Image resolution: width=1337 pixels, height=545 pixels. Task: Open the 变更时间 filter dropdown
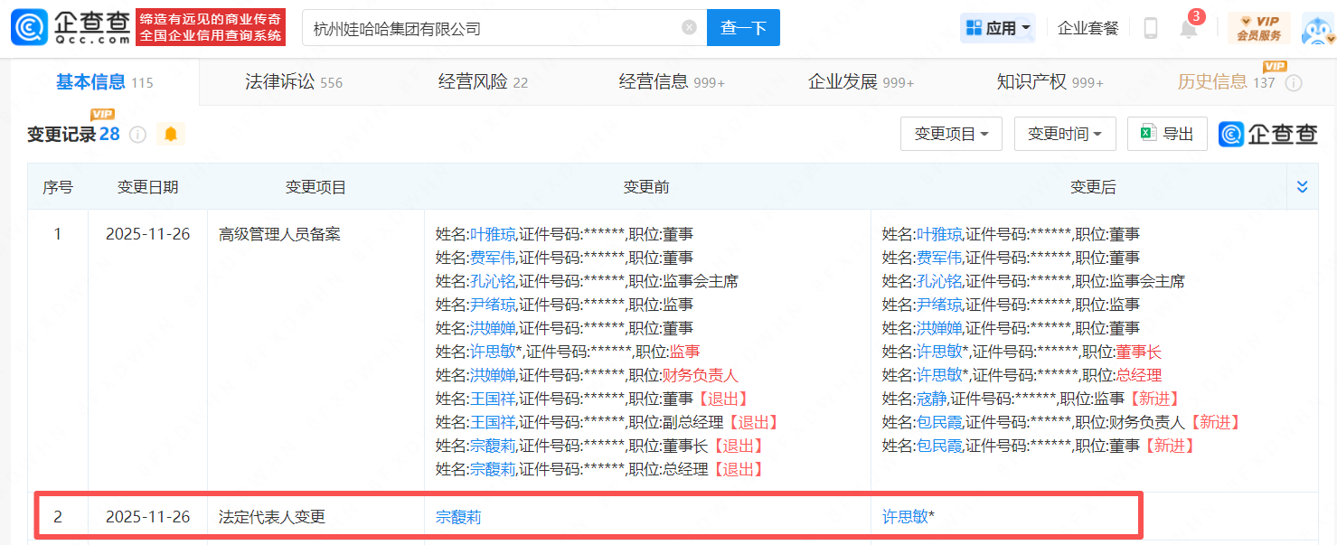[x=1064, y=134]
